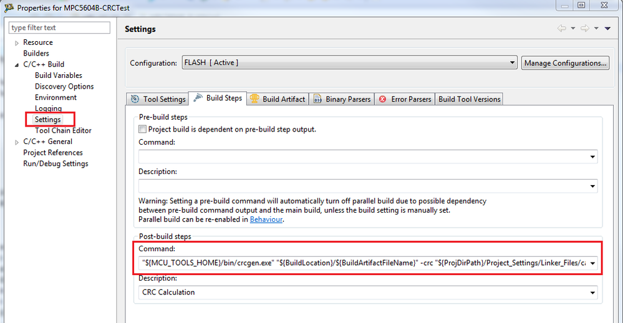Expand the C/C++ General tree node
Viewport: 623px width, 323px height.
[17, 142]
